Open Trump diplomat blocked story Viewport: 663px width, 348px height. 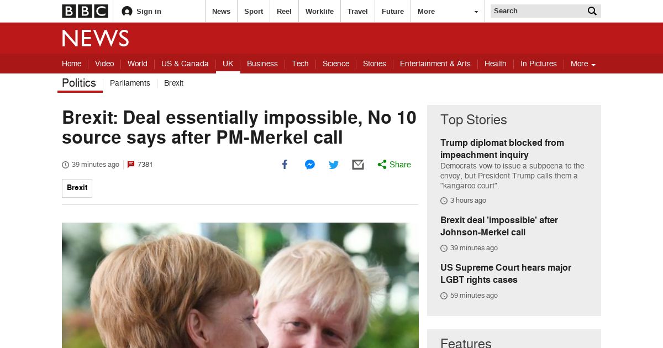coord(502,149)
